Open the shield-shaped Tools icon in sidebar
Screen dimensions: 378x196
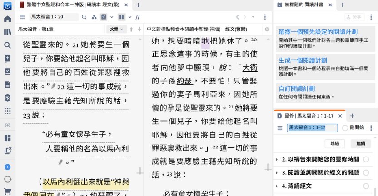(x=7, y=98)
